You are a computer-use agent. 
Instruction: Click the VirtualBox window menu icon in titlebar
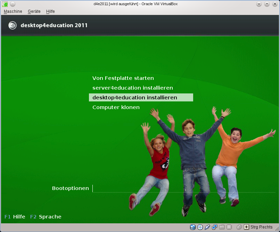(5, 4)
